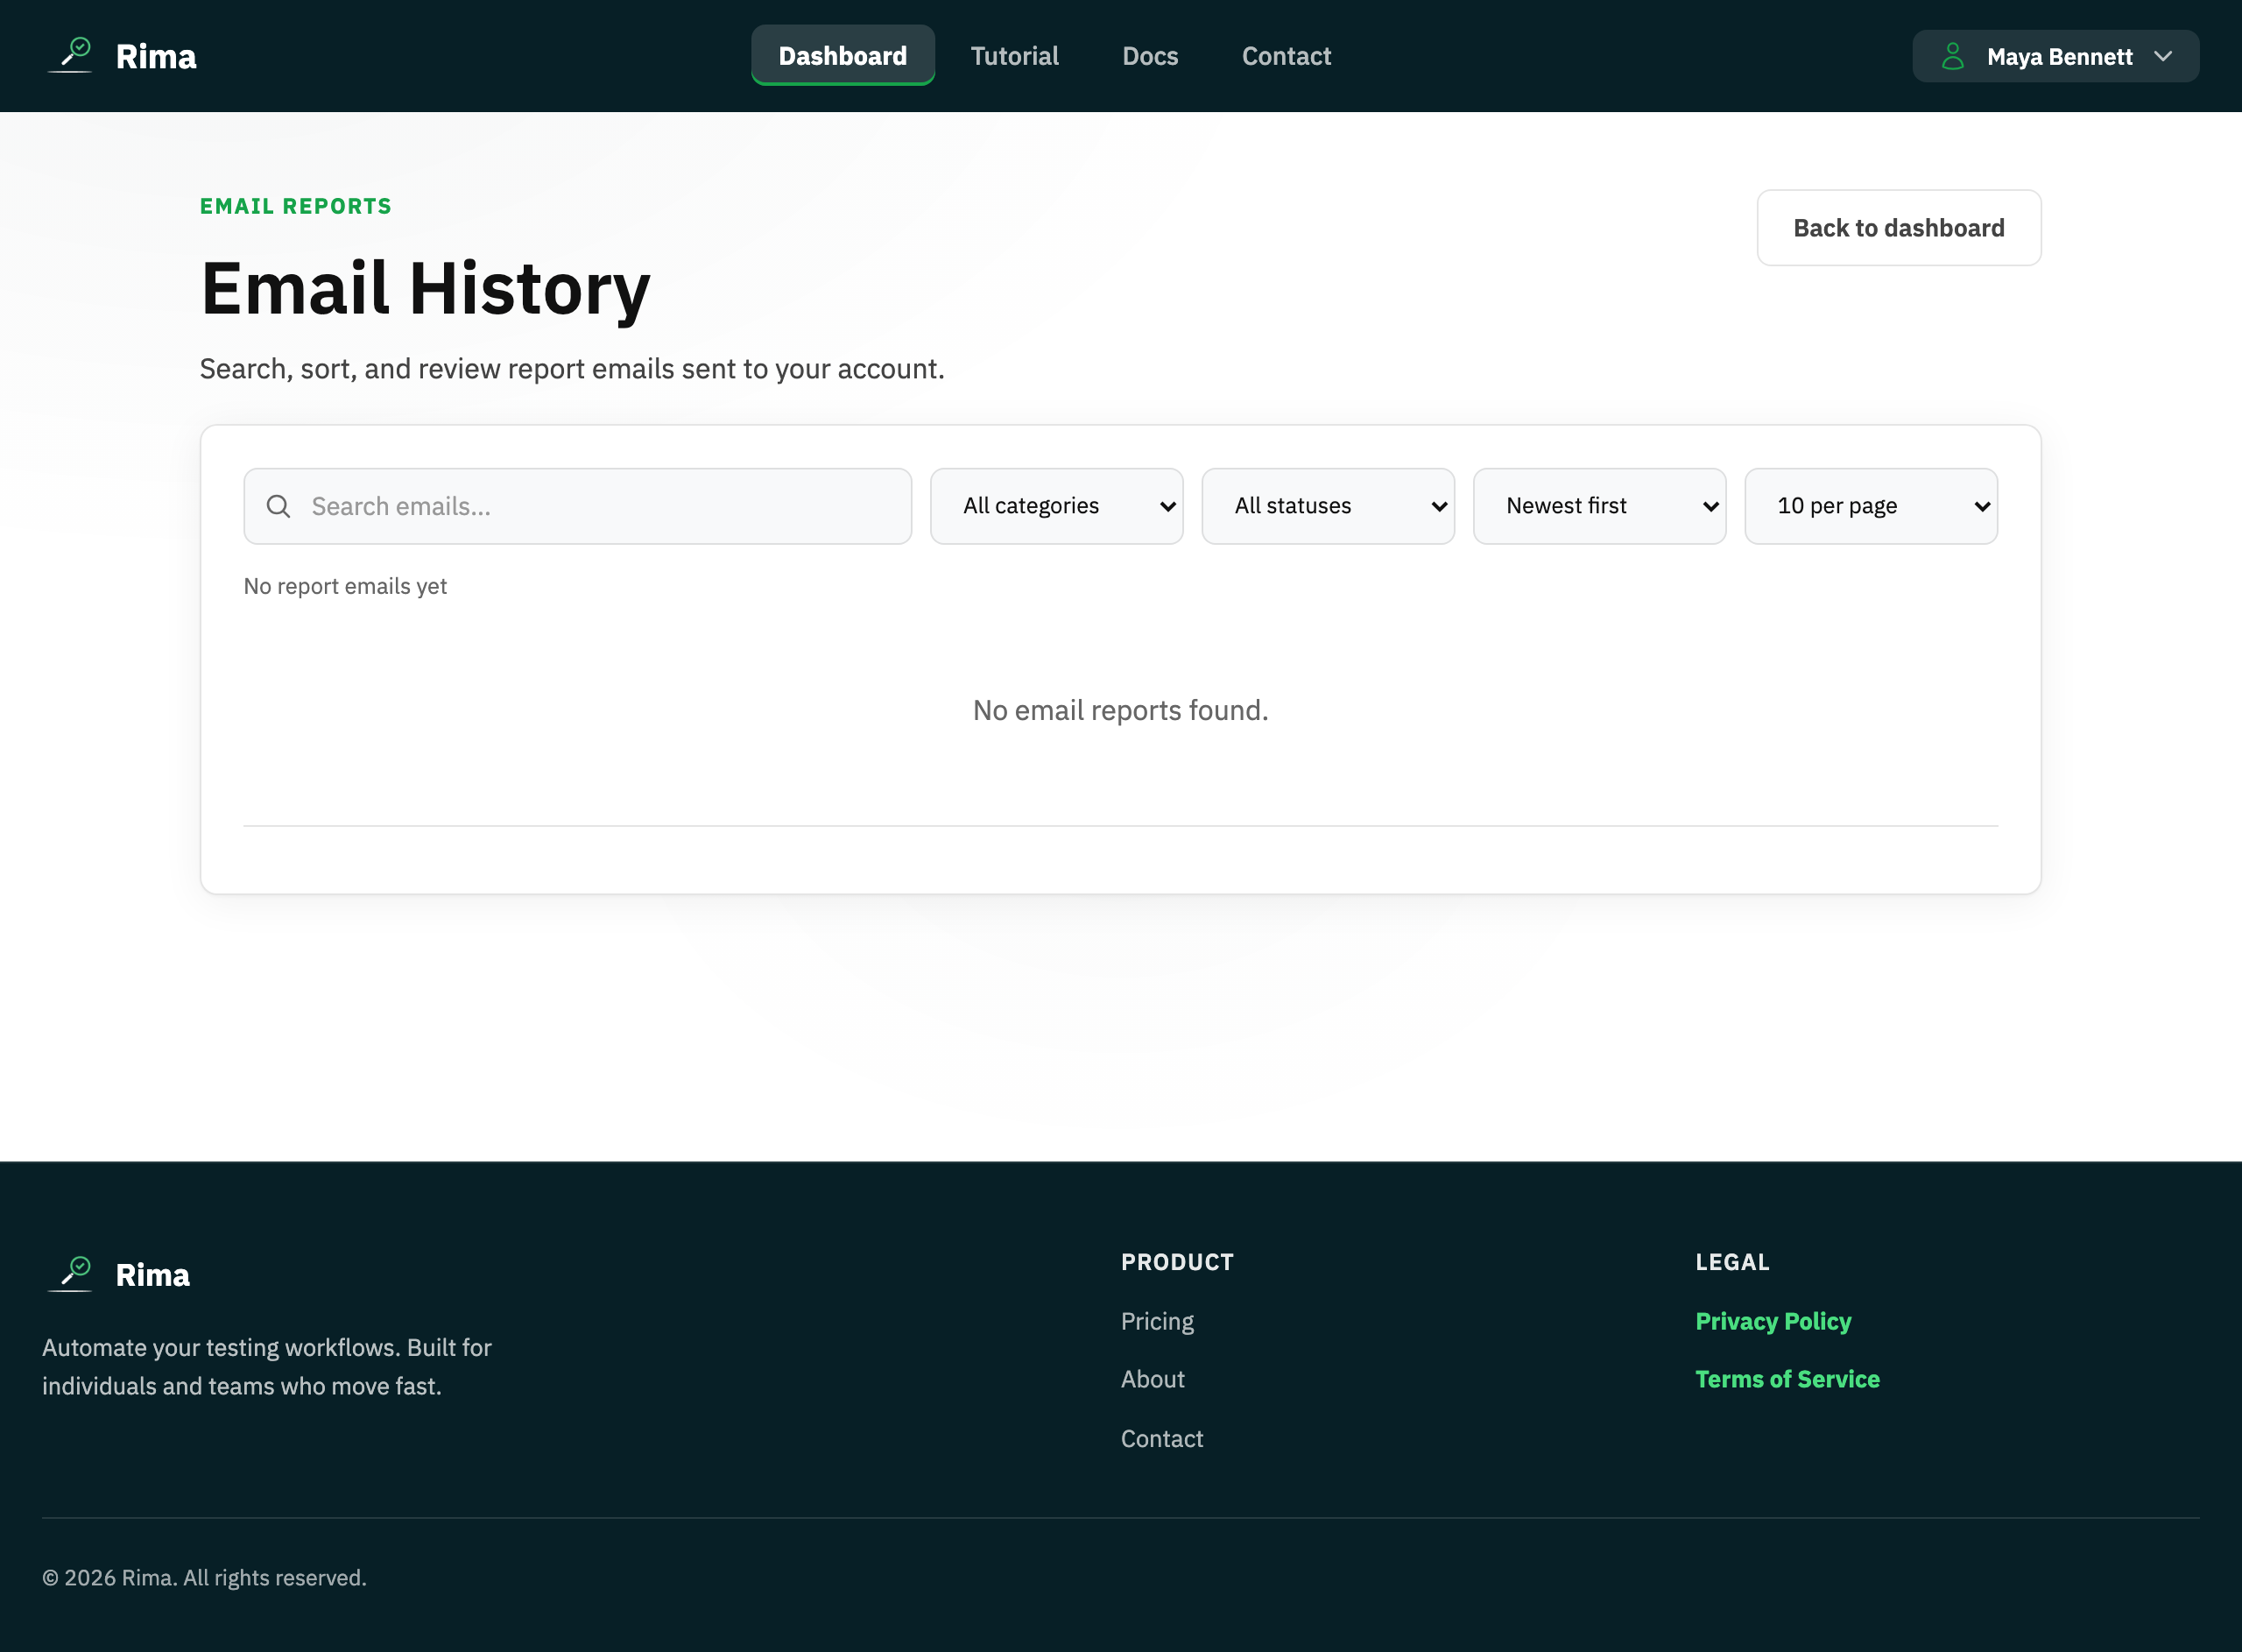The height and width of the screenshot is (1652, 2242).
Task: Open the All categories dropdown
Action: (x=1056, y=506)
